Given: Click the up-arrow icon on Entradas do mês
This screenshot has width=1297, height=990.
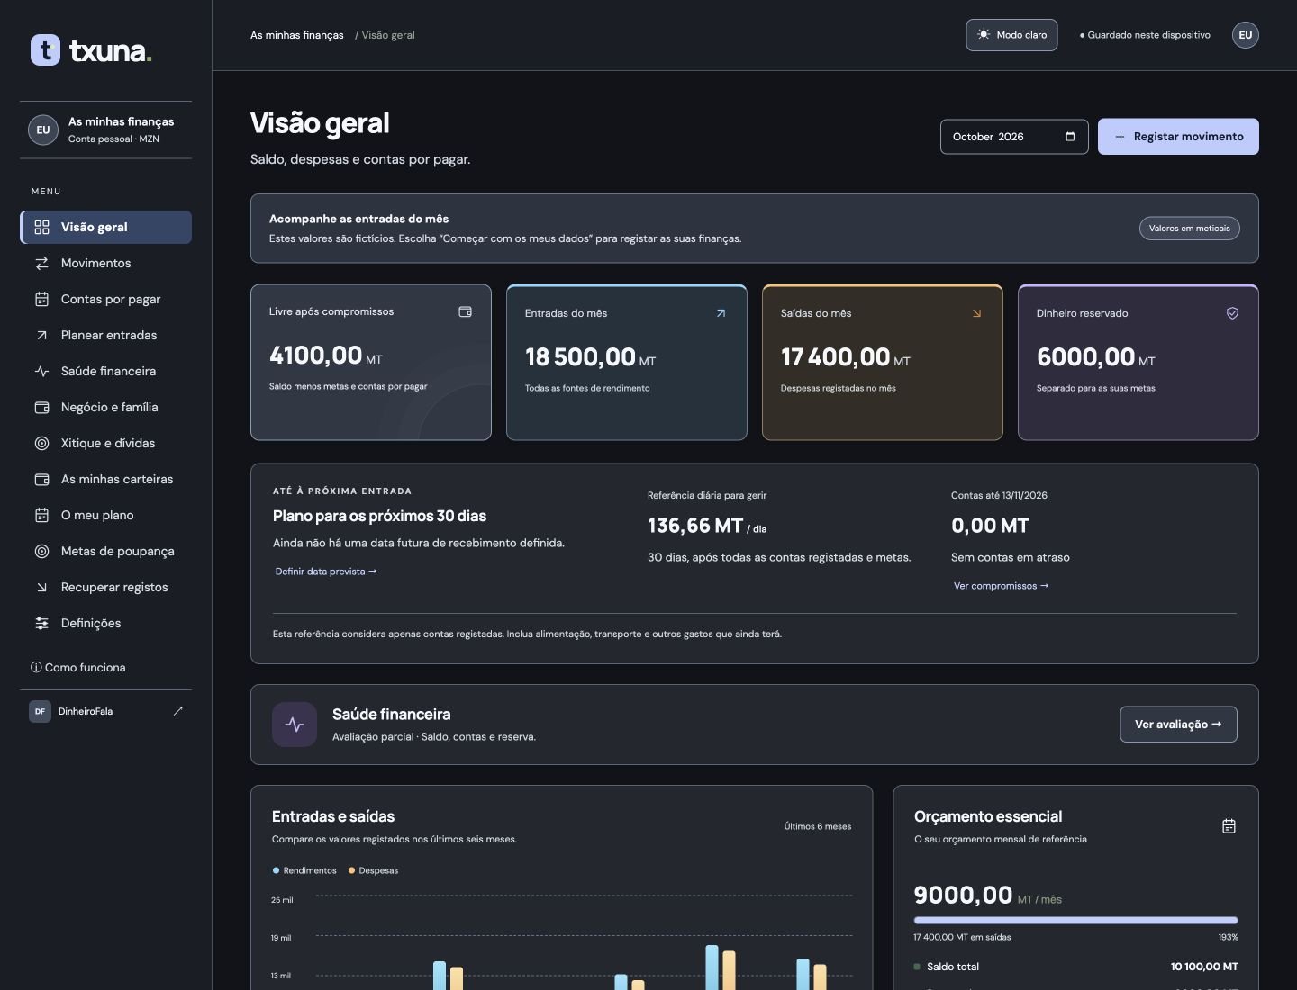Looking at the screenshot, I should pos(721,313).
